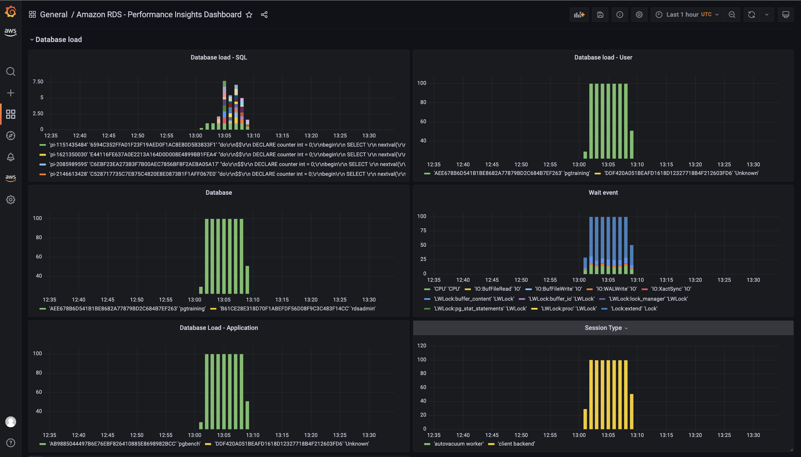Click green swatch of 'pgtraining' in Database legend
This screenshot has width=801, height=457.
[x=43, y=309]
